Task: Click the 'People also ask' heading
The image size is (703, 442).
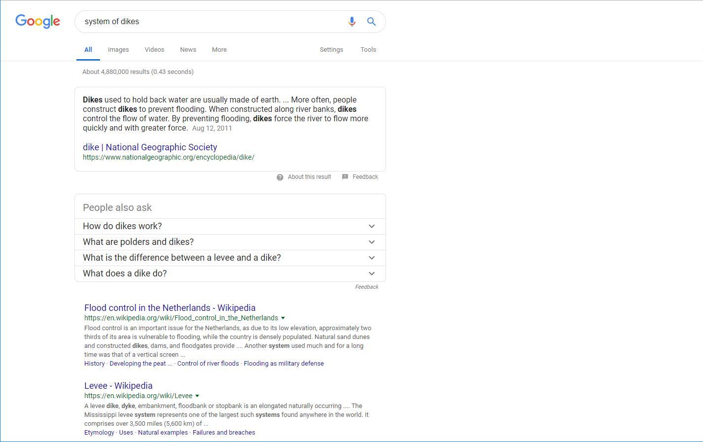Action: [x=117, y=208]
